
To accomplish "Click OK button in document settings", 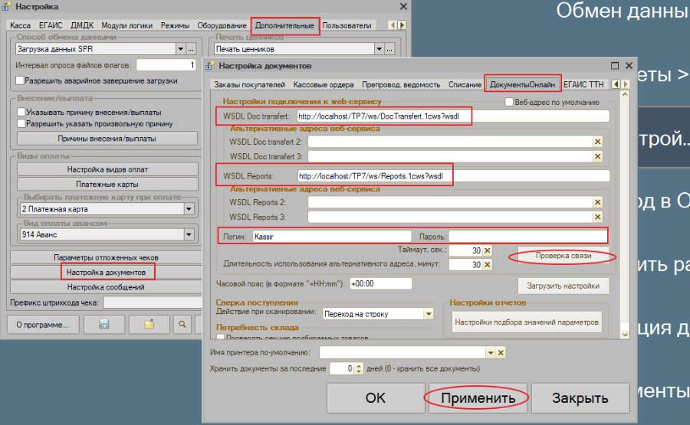I will pyautogui.click(x=376, y=397).
